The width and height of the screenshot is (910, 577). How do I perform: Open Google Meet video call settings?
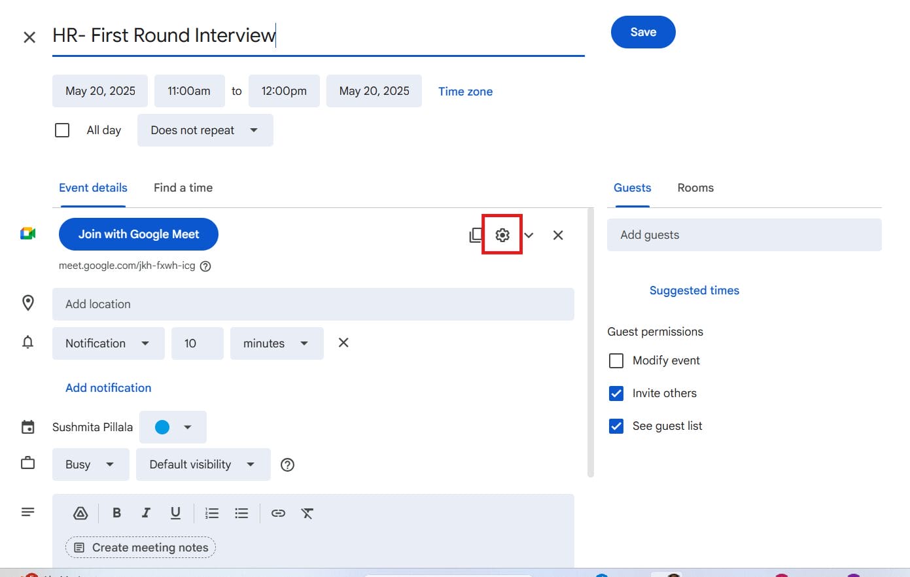point(502,235)
